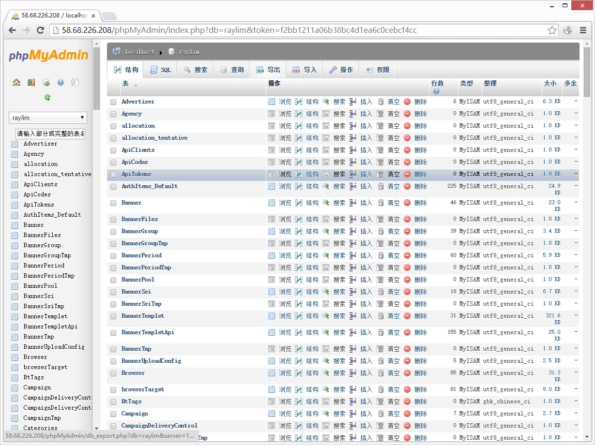
Task: Click the green reload navigation icon
Action: tap(47, 97)
